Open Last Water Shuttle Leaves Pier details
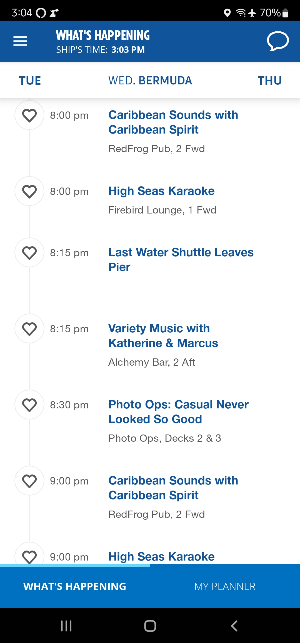This screenshot has width=300, height=643. click(181, 260)
